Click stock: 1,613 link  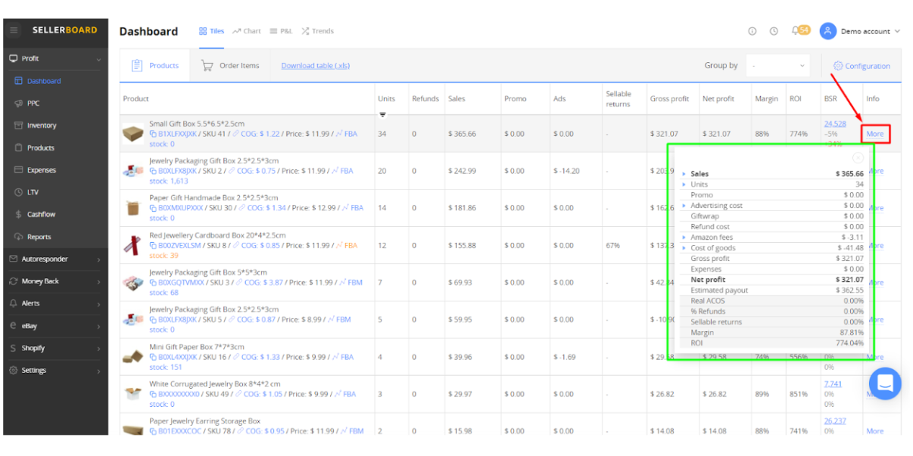(169, 181)
